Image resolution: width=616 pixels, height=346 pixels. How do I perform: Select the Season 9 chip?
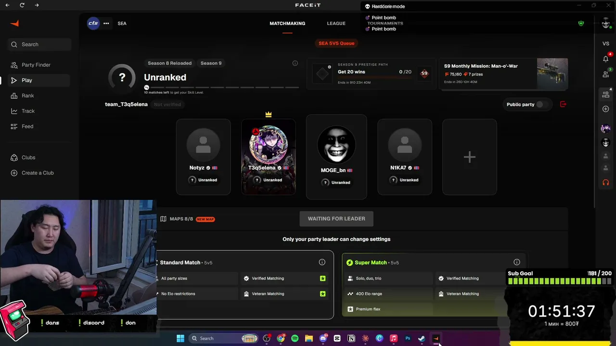coord(211,63)
